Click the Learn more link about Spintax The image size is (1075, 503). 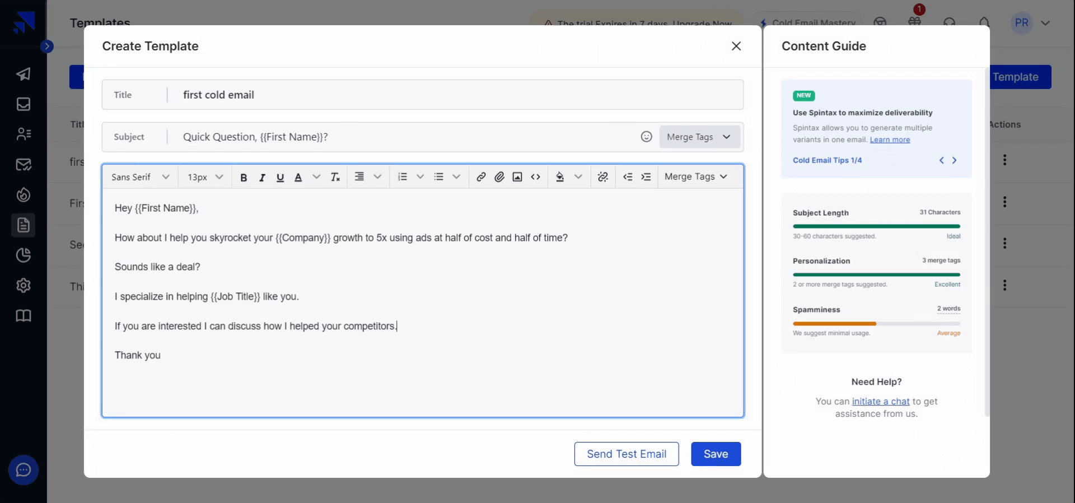(889, 139)
